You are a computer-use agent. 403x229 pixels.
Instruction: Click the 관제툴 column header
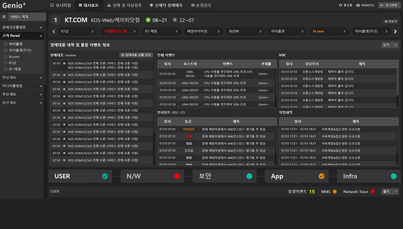click(x=266, y=64)
